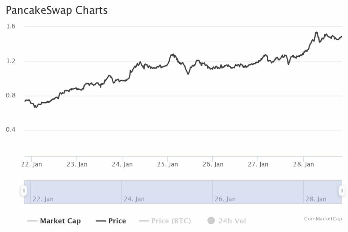
Task: Toggle the Market Cap legend series
Action: click(x=60, y=221)
